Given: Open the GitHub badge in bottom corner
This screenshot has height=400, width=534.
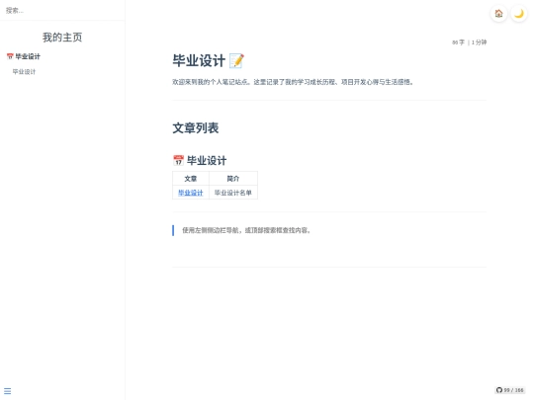Looking at the screenshot, I should pyautogui.click(x=510, y=390).
